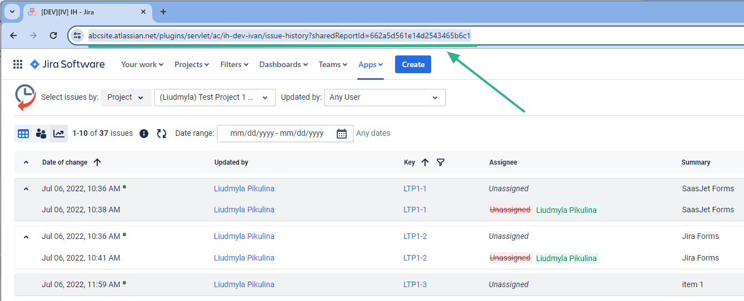The image size is (744, 301).
Task: Open the Dashboards menu
Action: 283,65
